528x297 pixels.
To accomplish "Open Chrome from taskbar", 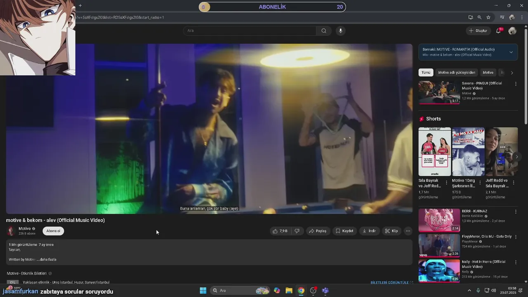I will pyautogui.click(x=301, y=290).
